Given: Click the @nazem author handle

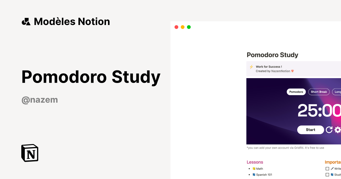Looking at the screenshot, I should coord(39,99).
